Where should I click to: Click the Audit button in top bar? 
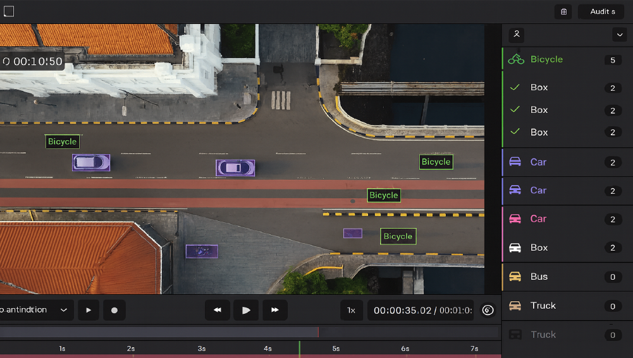tap(601, 12)
